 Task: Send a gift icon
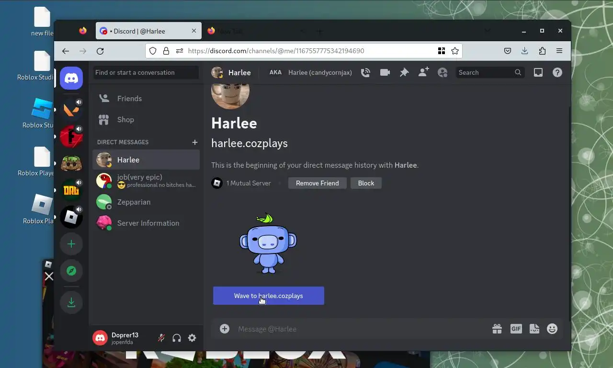coord(497,329)
